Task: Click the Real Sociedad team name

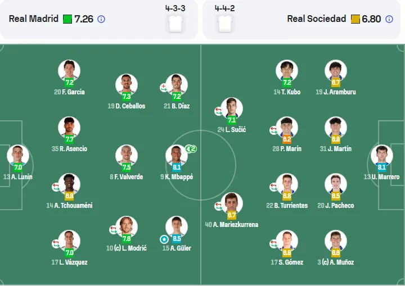Action: tap(316, 19)
